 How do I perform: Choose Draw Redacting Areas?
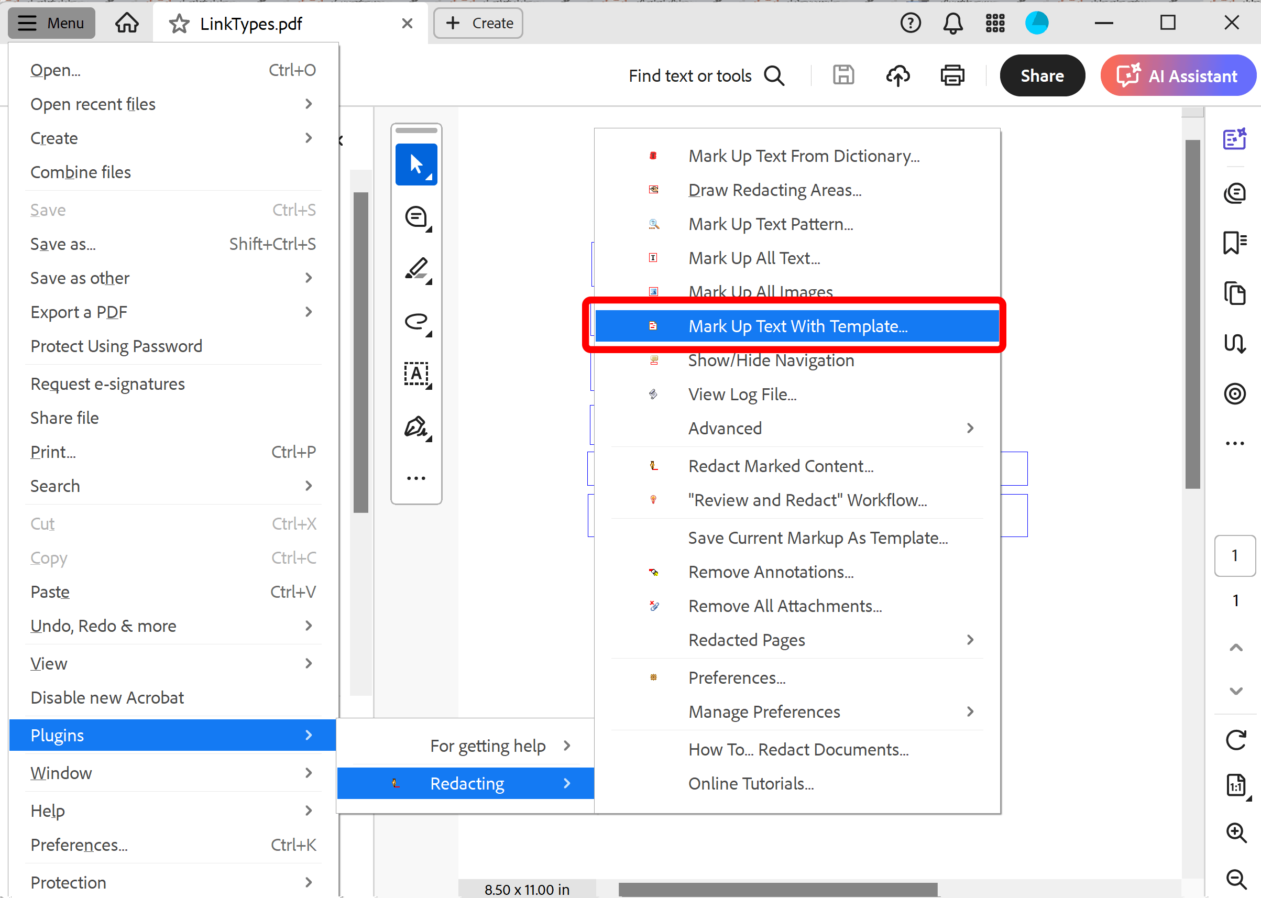tap(797, 190)
